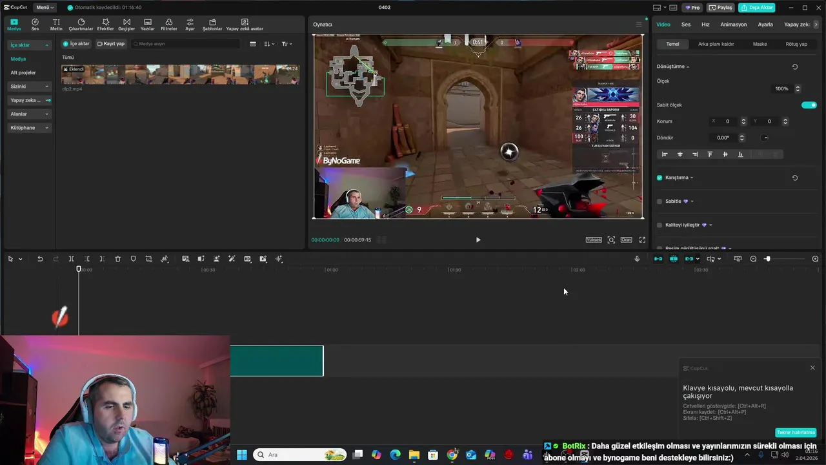Click the player snapshot focus icon
The image size is (826, 465).
pyautogui.click(x=611, y=240)
